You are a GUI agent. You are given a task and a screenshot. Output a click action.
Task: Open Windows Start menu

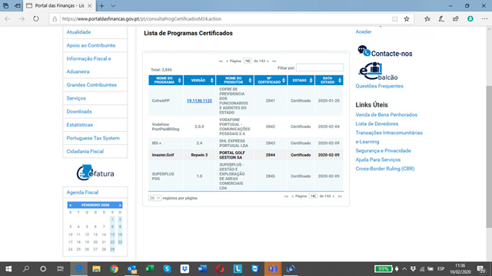[x=8, y=269]
